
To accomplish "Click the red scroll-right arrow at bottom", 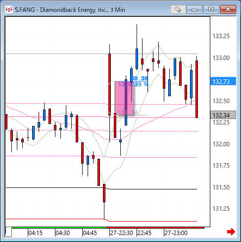I will coord(231,232).
